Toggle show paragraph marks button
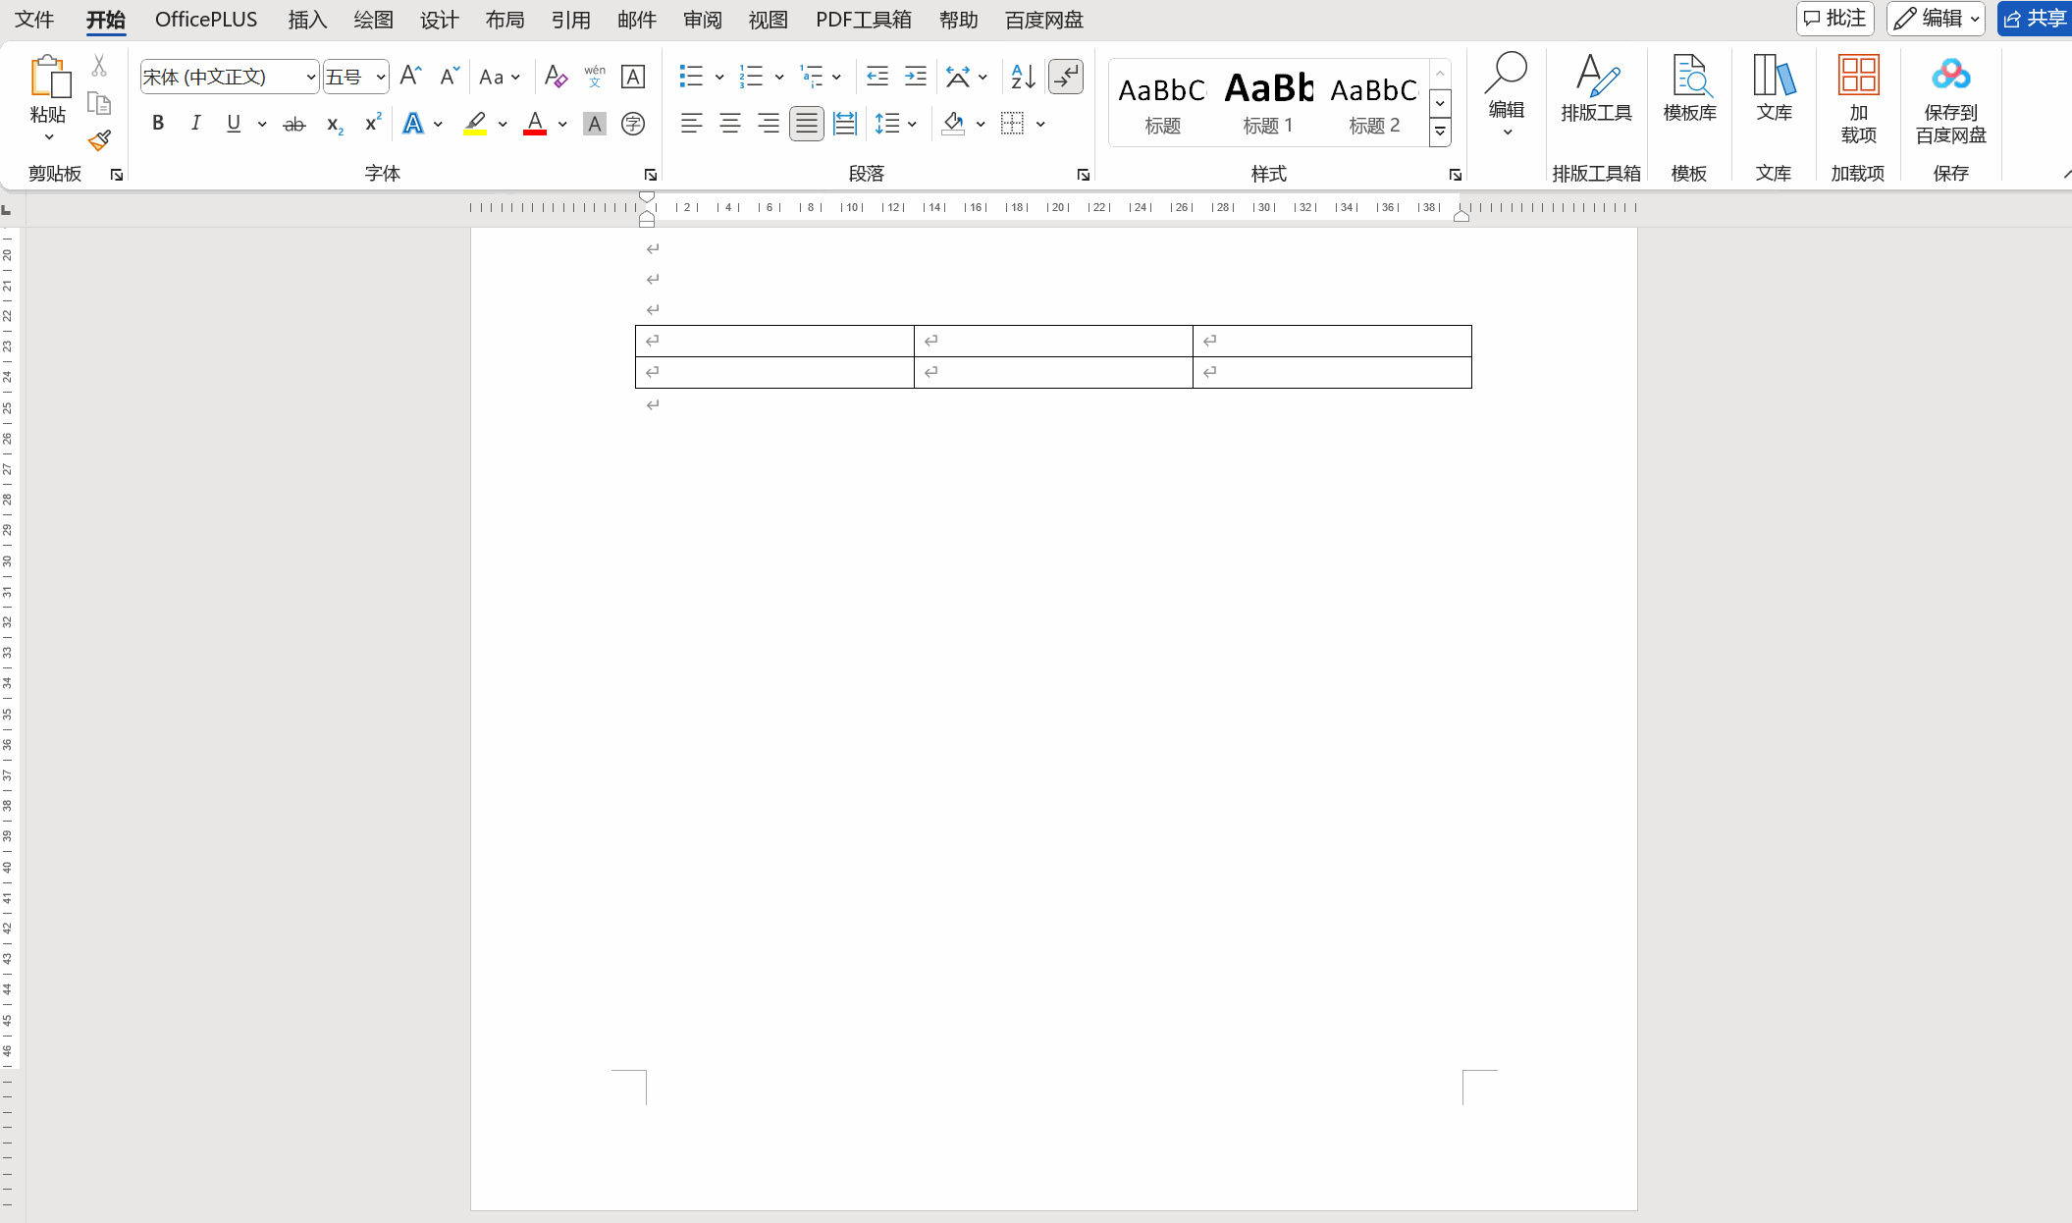This screenshot has height=1223, width=2072. click(1065, 77)
